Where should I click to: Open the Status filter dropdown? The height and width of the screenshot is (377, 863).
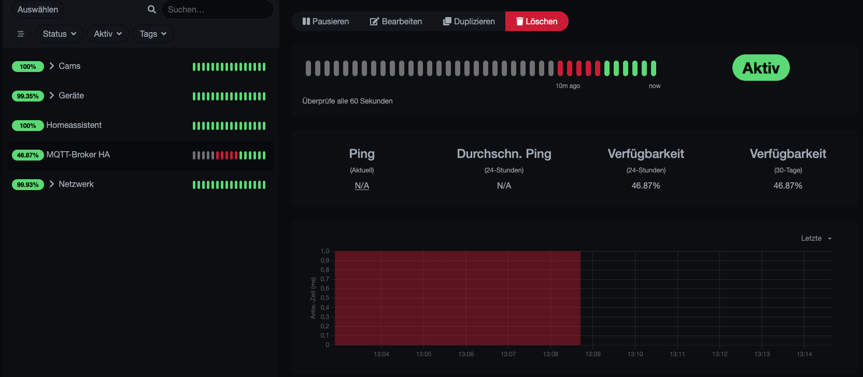click(59, 34)
